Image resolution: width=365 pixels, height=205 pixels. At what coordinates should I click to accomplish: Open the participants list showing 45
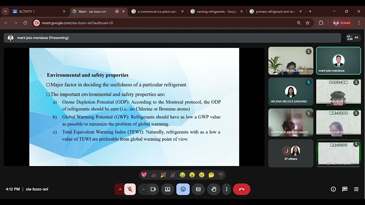click(352, 38)
